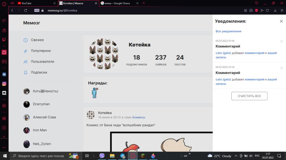Viewport: 286px width, 160px height.
Task: Close the Уведомления panel
Action: tap(281, 21)
